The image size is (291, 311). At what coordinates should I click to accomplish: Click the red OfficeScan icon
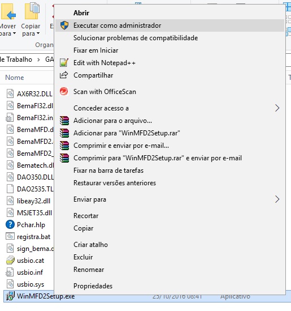(x=64, y=91)
